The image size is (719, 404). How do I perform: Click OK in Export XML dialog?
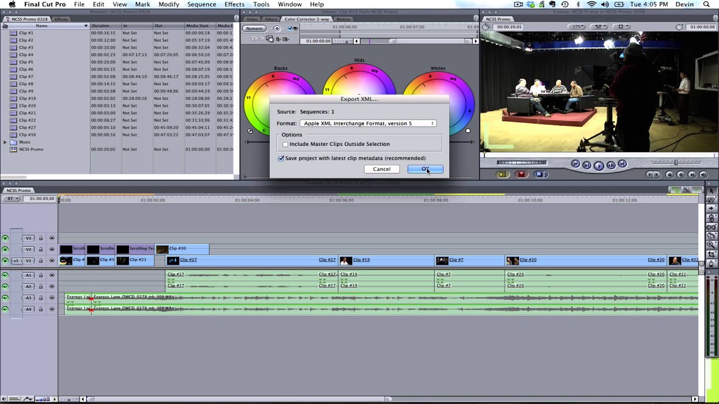pos(425,169)
